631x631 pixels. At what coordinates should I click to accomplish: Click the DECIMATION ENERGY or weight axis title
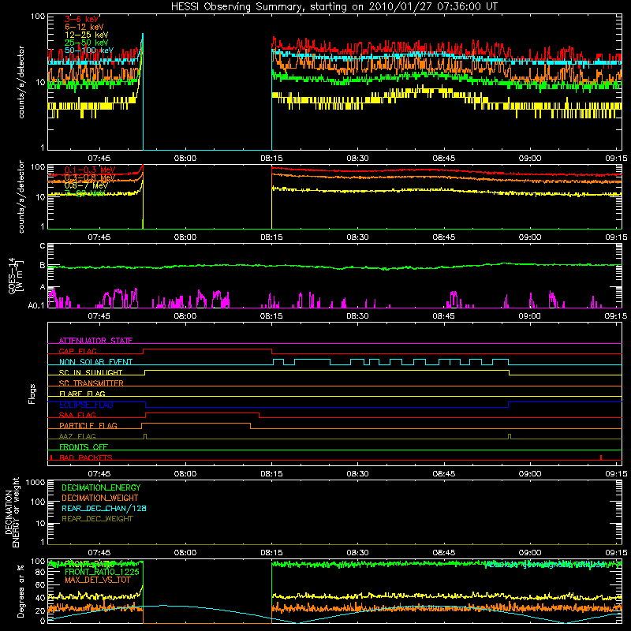[12, 513]
